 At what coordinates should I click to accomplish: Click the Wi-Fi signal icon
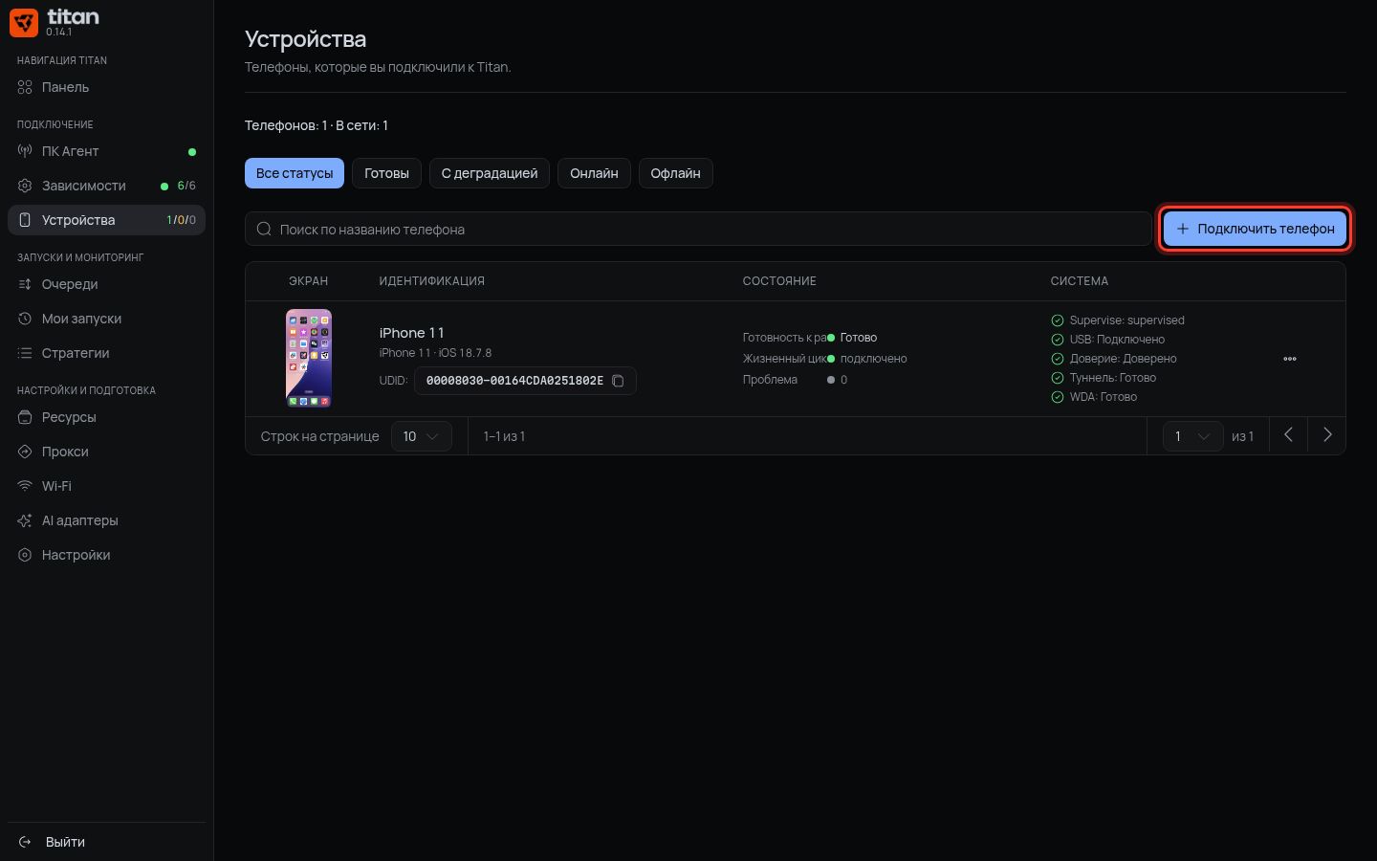click(25, 486)
